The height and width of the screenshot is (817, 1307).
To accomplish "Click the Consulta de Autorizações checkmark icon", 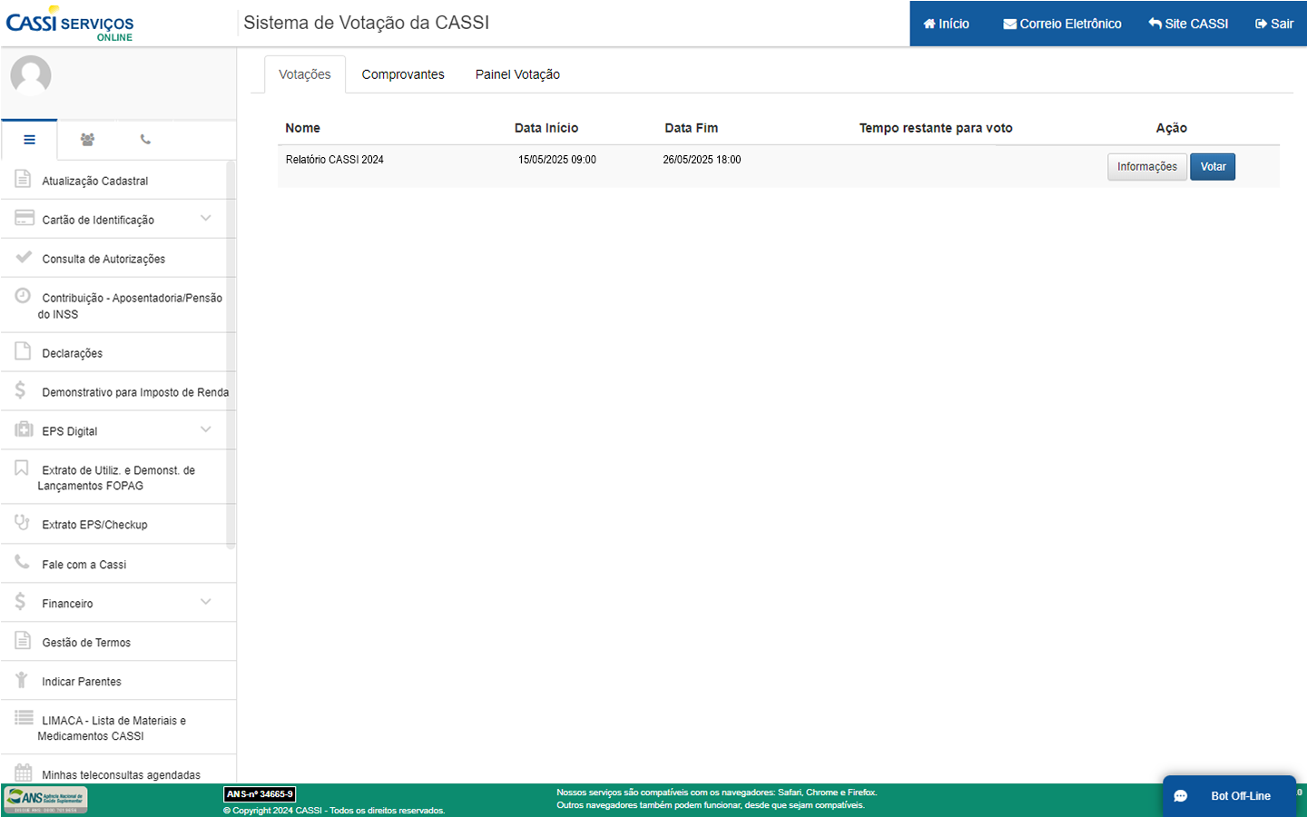I will (24, 257).
